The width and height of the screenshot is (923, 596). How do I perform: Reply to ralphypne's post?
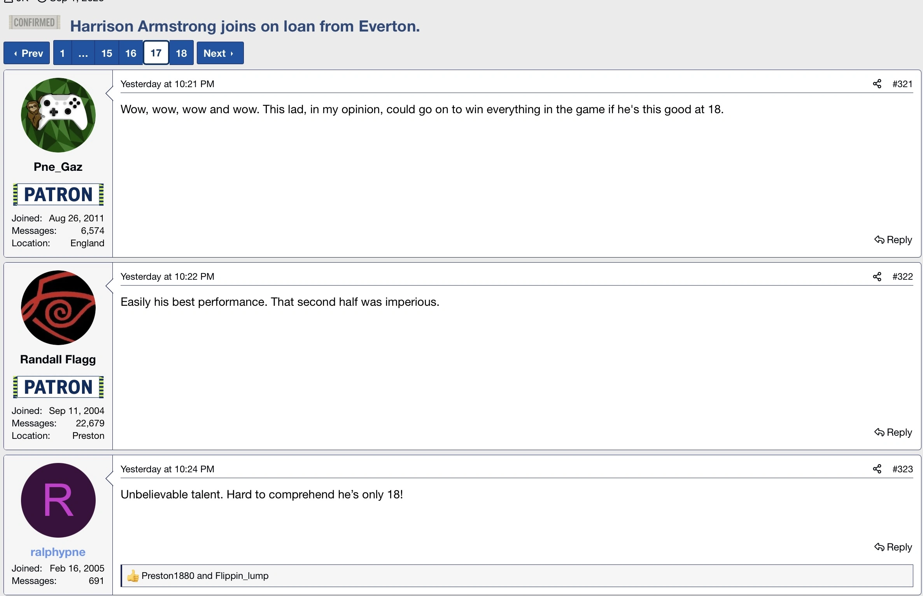click(893, 547)
